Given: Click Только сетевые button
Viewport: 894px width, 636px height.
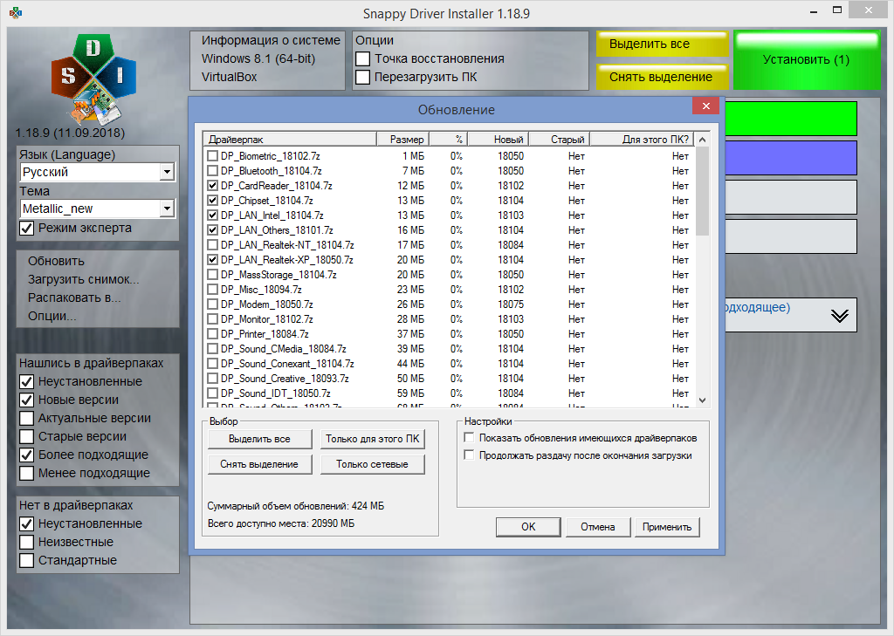Looking at the screenshot, I should [x=372, y=464].
